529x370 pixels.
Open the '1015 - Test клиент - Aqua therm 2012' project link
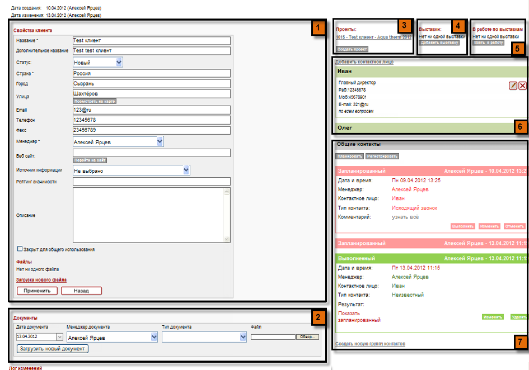373,37
